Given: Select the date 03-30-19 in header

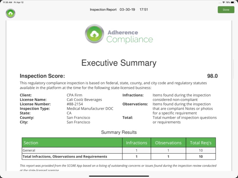Looking at the screenshot, I should coord(127,10).
